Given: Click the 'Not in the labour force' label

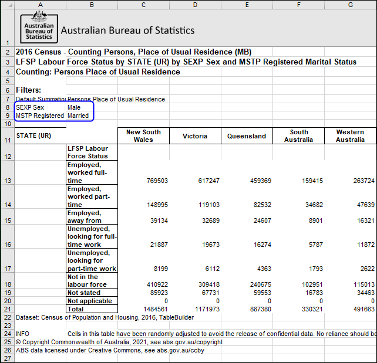Looking at the screenshot, I should [92, 280].
